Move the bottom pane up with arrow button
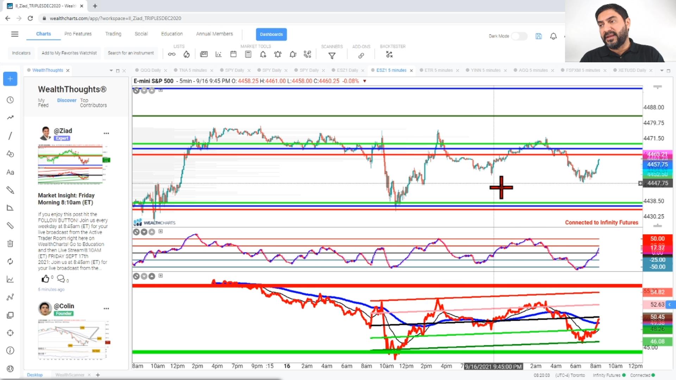676x380 pixels. [152, 276]
